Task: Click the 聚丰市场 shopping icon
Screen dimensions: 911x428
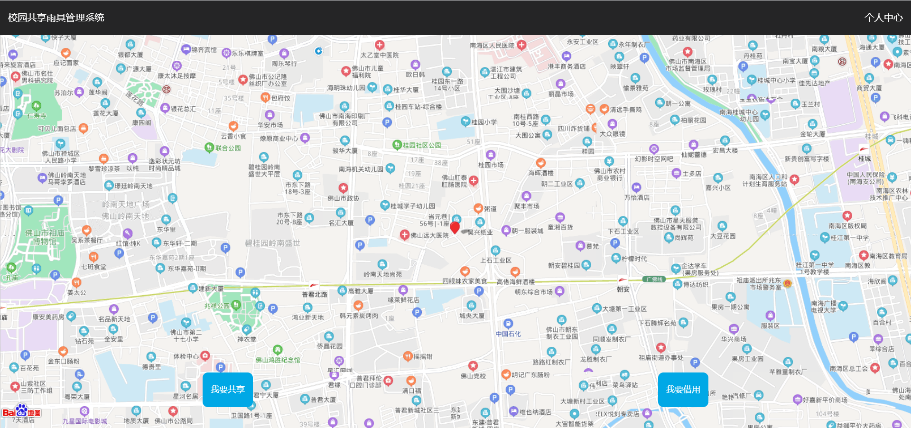Action: tap(526, 196)
